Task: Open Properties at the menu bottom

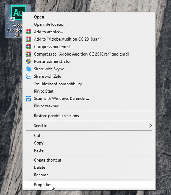Action: [89, 185]
